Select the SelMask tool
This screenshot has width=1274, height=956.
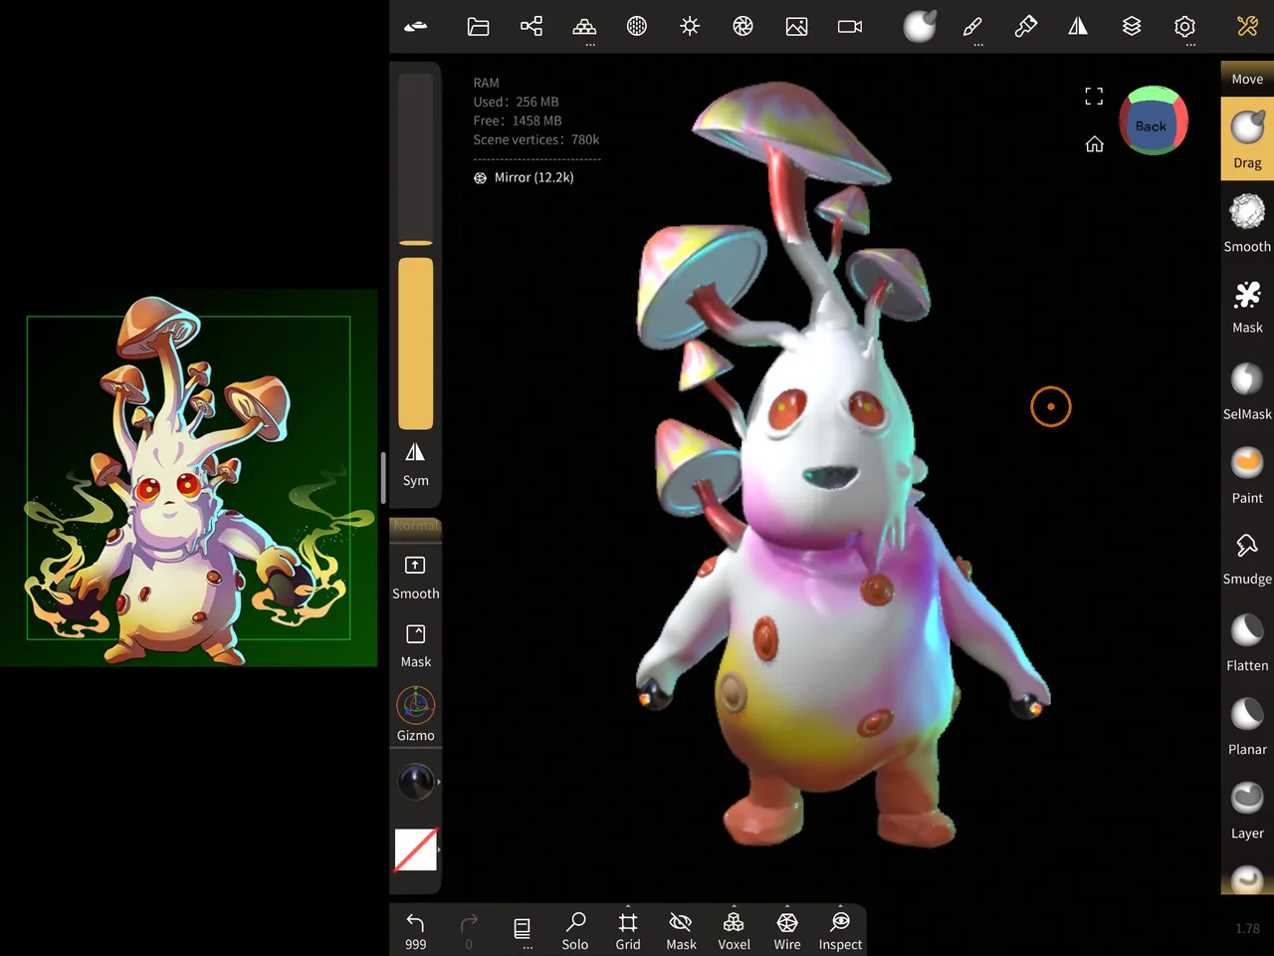tap(1247, 390)
